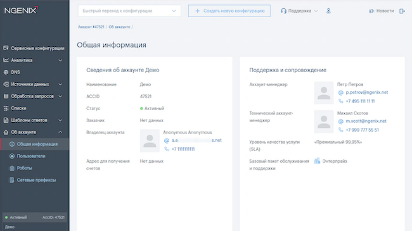Click the Аналитика chart icon
Image resolution: width=412 pixels, height=231 pixels.
(x=6, y=60)
